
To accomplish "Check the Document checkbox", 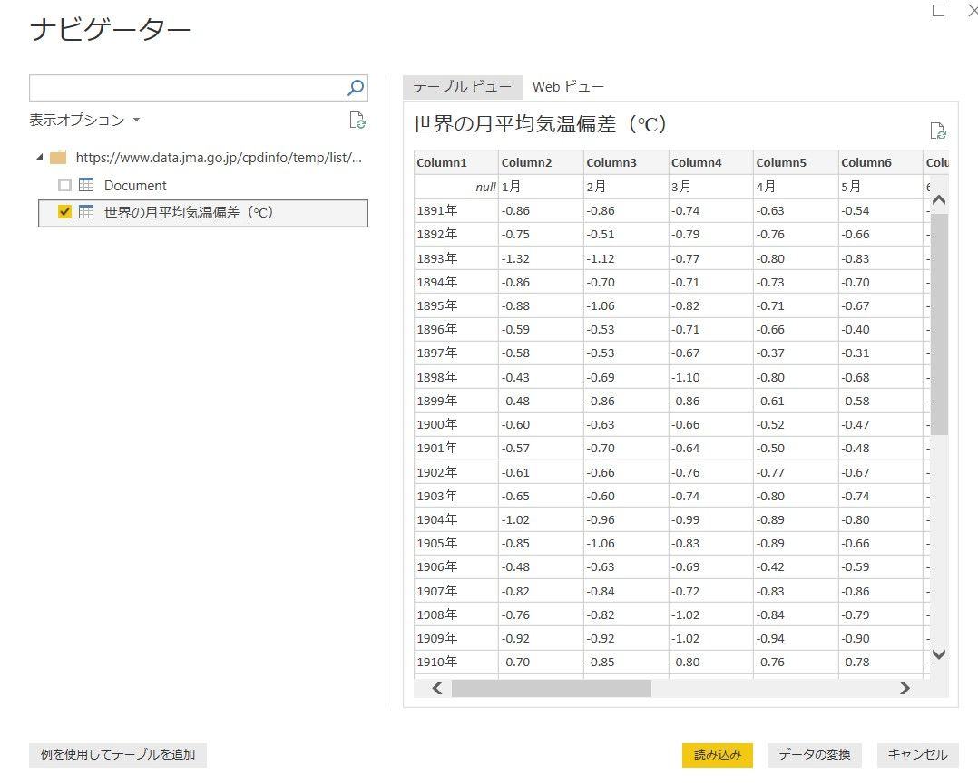I will 64,185.
